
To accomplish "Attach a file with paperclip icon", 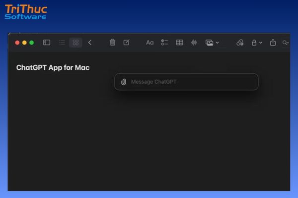I will coord(124,82).
